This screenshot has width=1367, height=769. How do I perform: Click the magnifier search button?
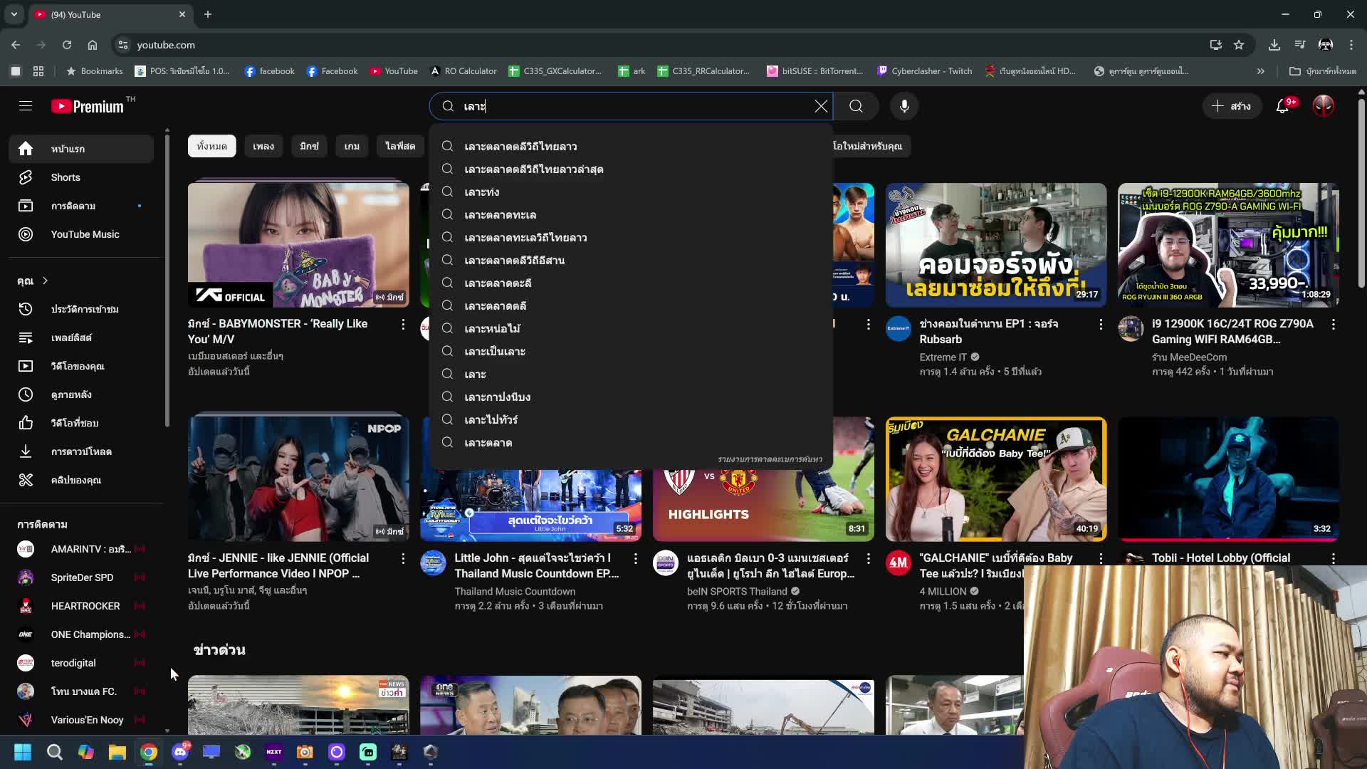[856, 106]
